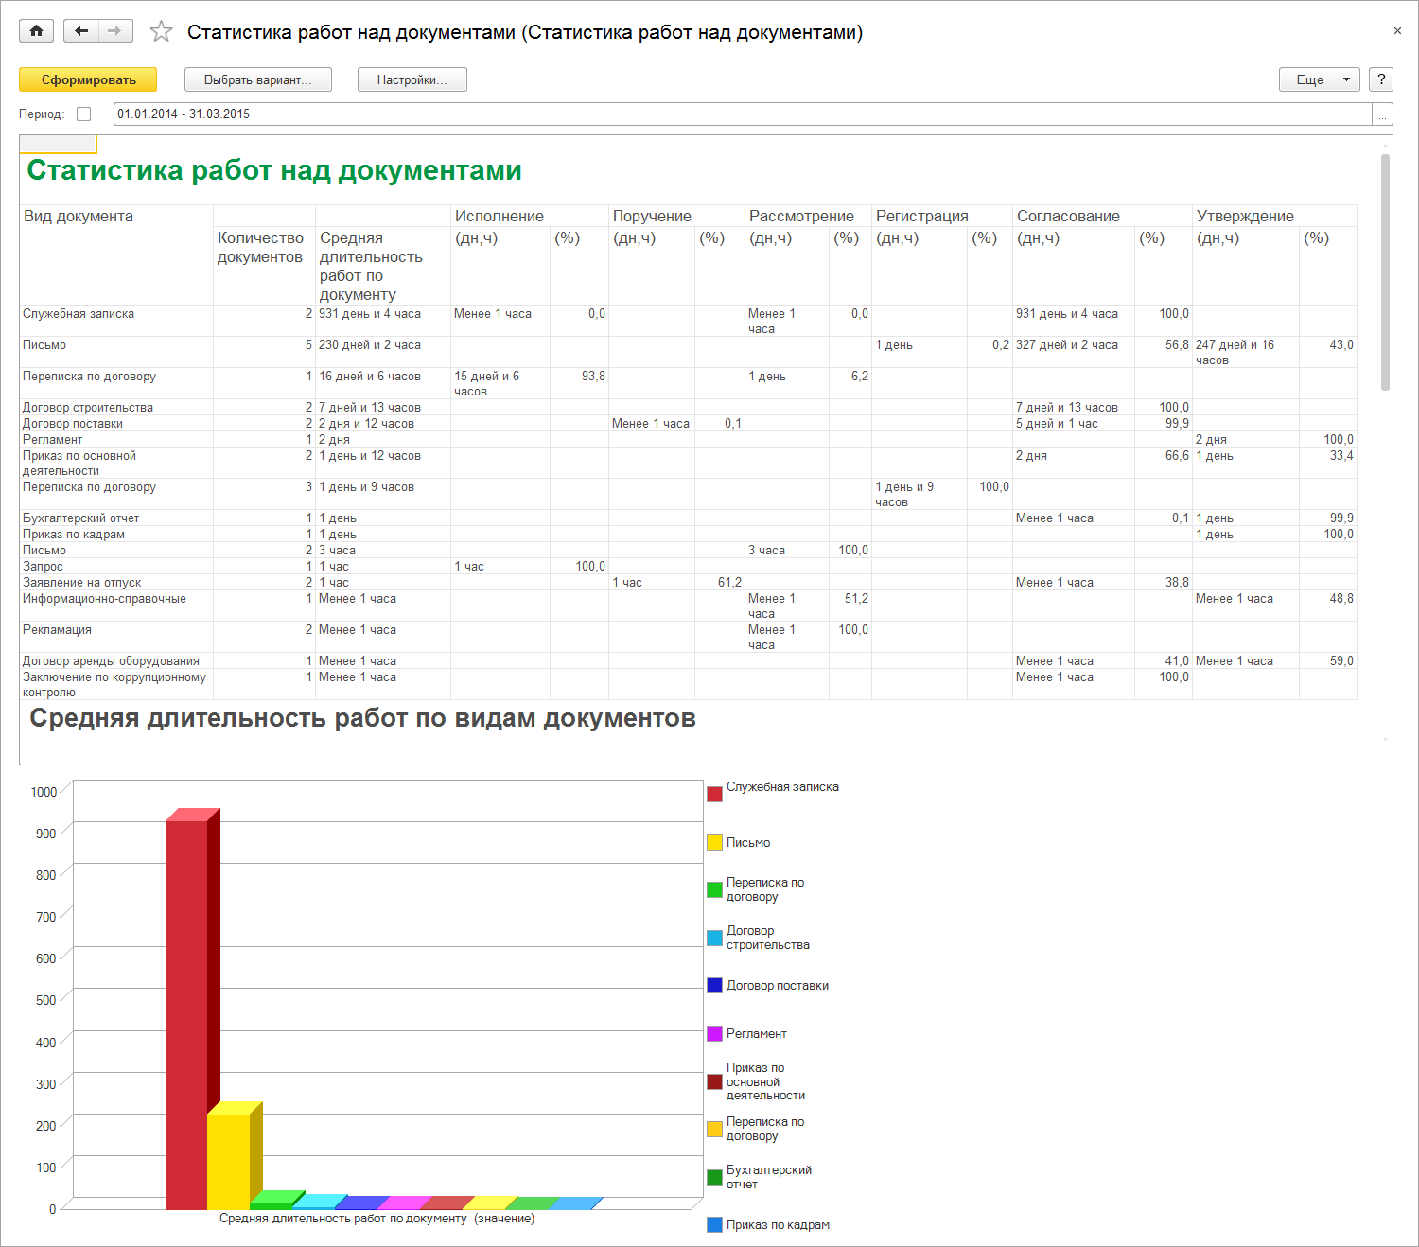Open Выбрать вариант... dialog
This screenshot has width=1419, height=1247.
(x=257, y=79)
